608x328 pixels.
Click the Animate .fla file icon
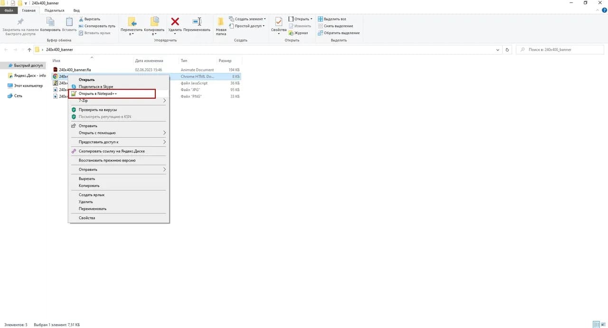[x=55, y=70]
